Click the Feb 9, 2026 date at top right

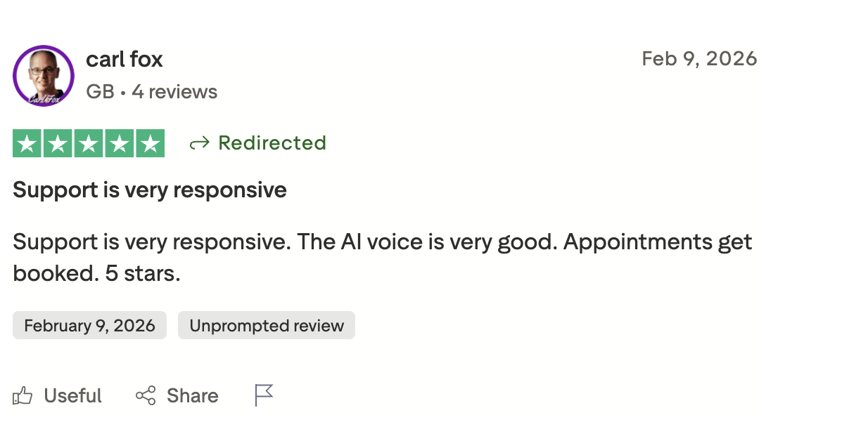(x=699, y=58)
